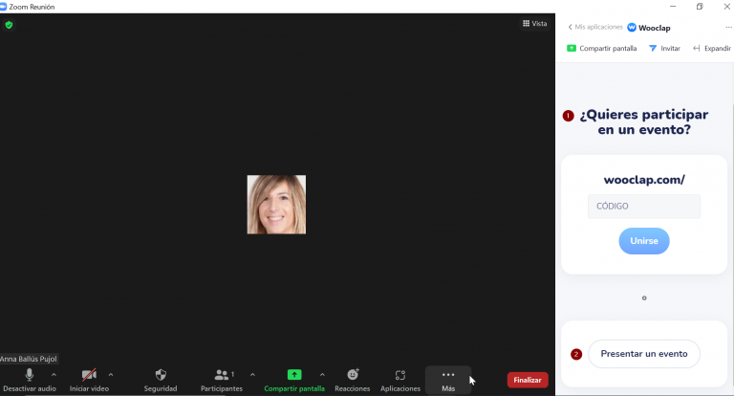Expand the Wooclap panel with Expandir
The image size is (734, 396).
tap(712, 48)
